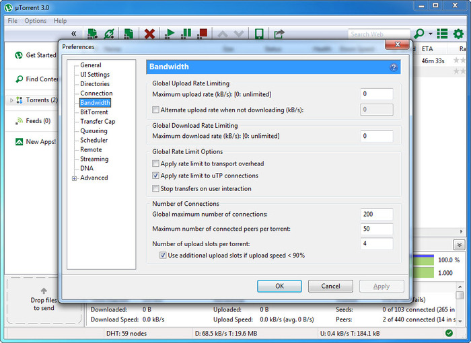
Task: Collapse the detail pane double-chevron button
Action: 459,245
